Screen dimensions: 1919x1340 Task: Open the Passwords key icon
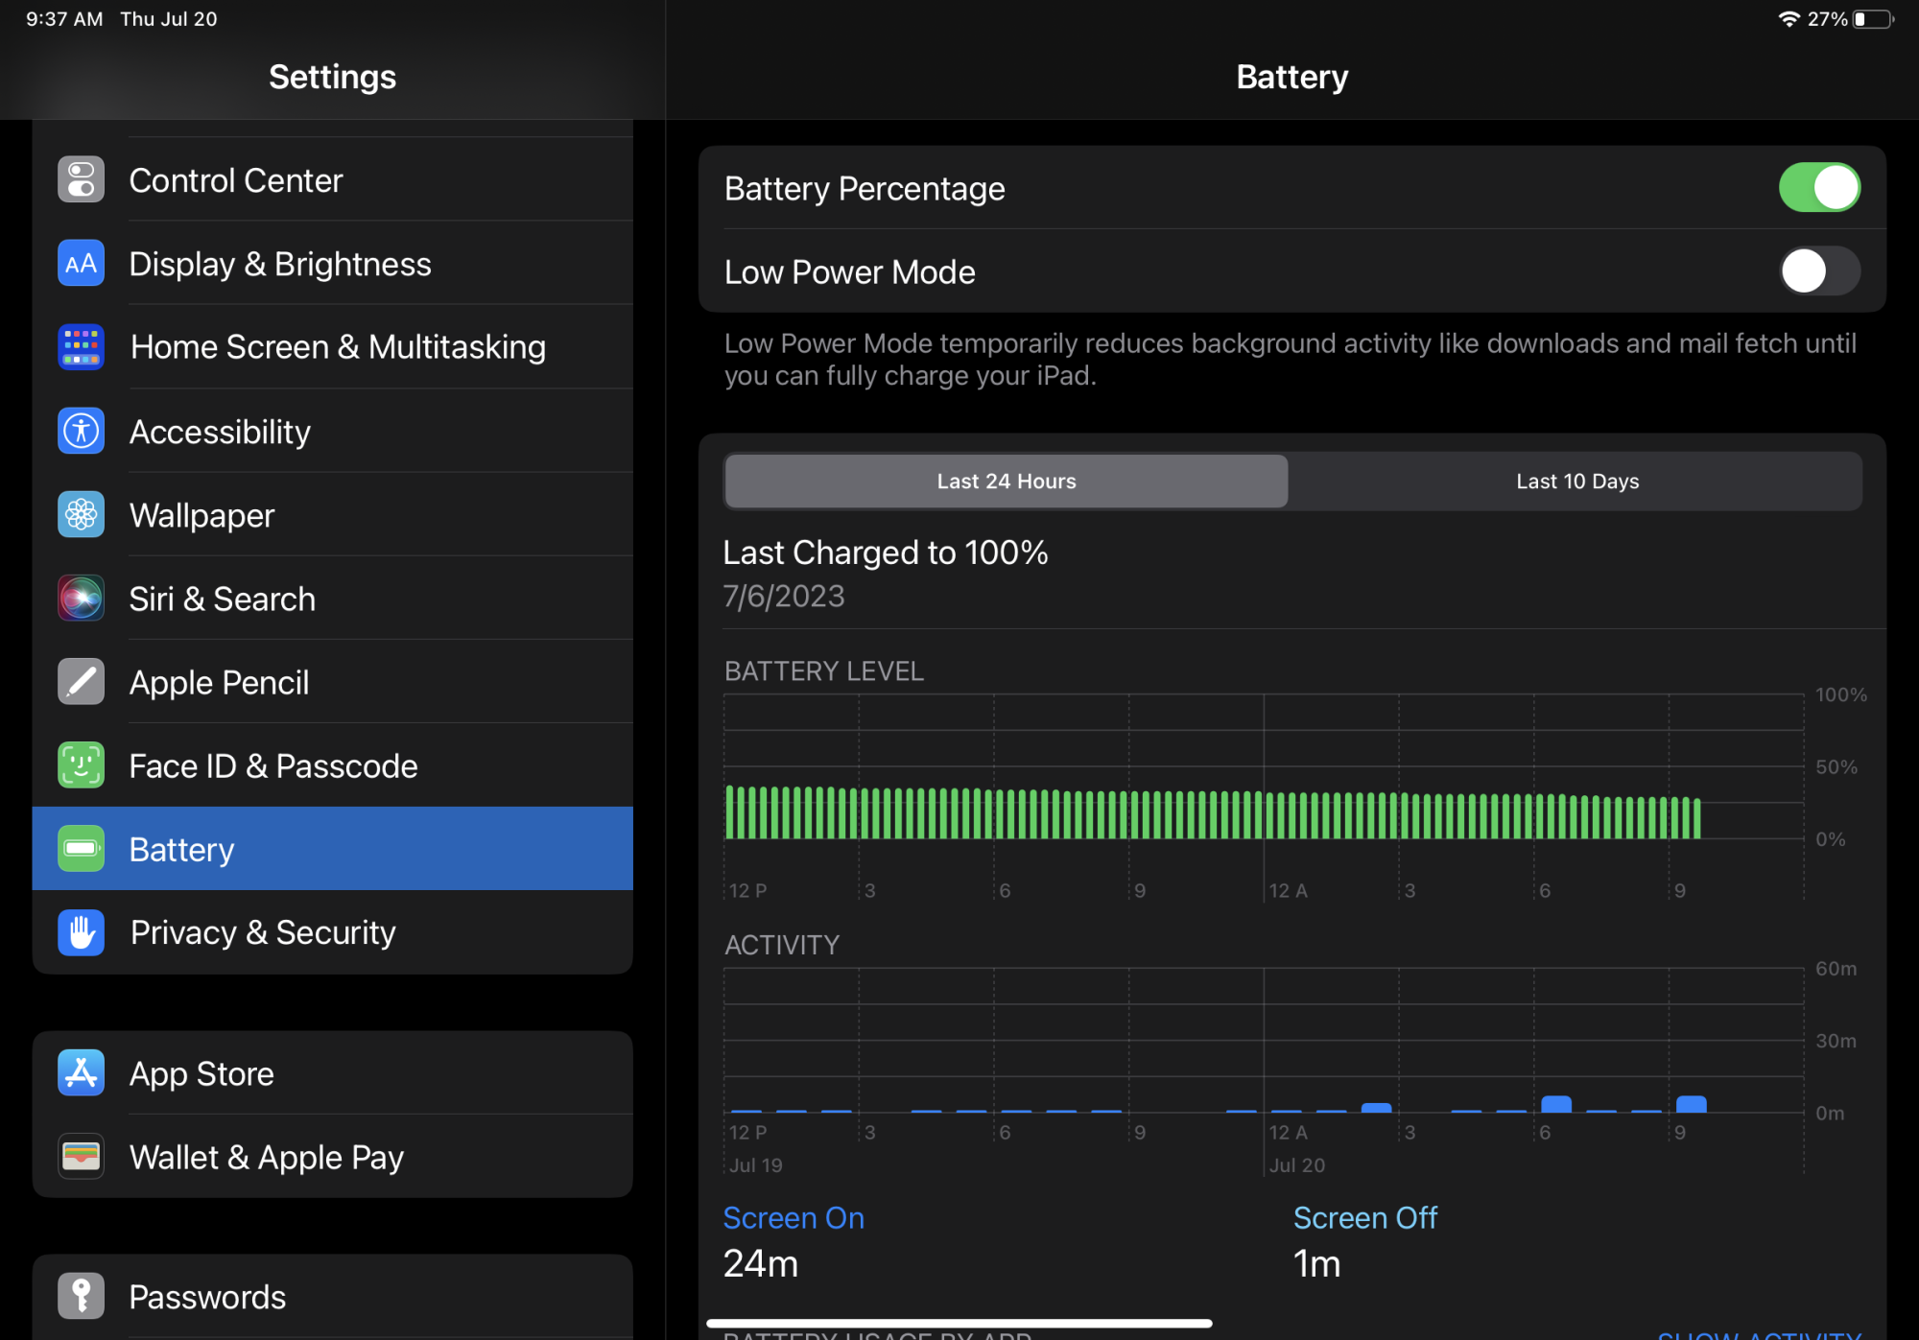81,1297
